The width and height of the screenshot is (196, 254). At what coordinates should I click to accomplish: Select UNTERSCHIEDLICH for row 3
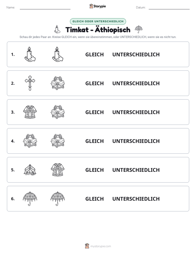136,112
